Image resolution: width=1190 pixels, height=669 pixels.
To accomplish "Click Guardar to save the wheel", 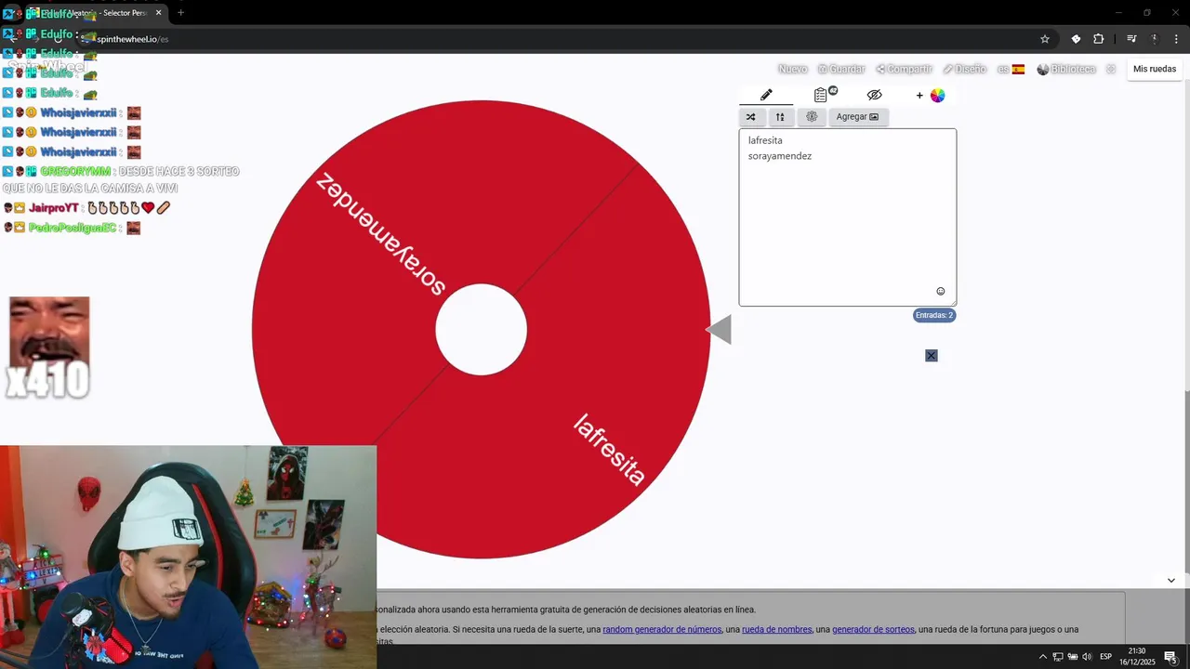I will tap(841, 70).
